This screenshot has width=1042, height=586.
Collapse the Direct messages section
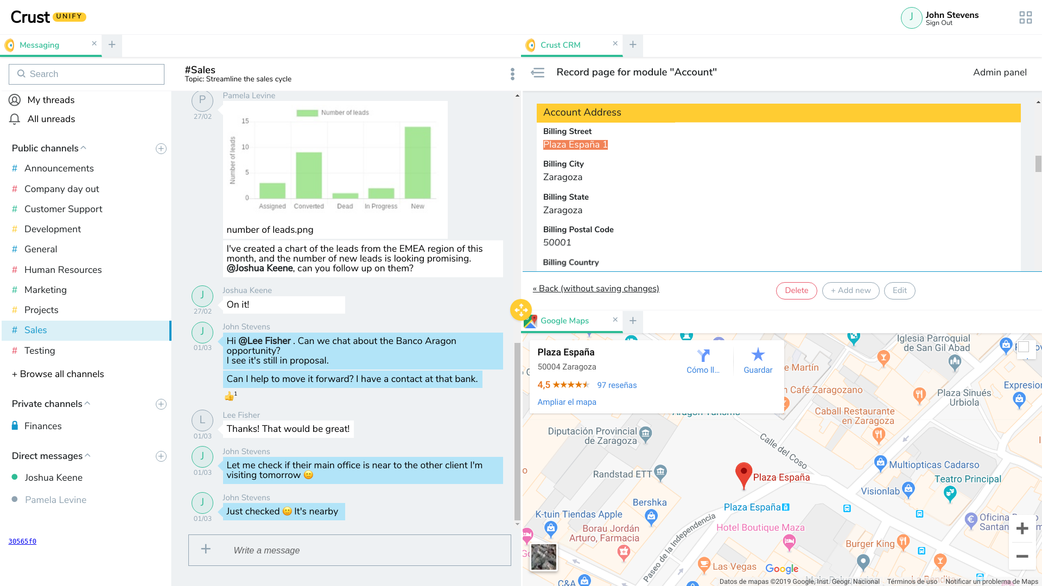point(88,456)
